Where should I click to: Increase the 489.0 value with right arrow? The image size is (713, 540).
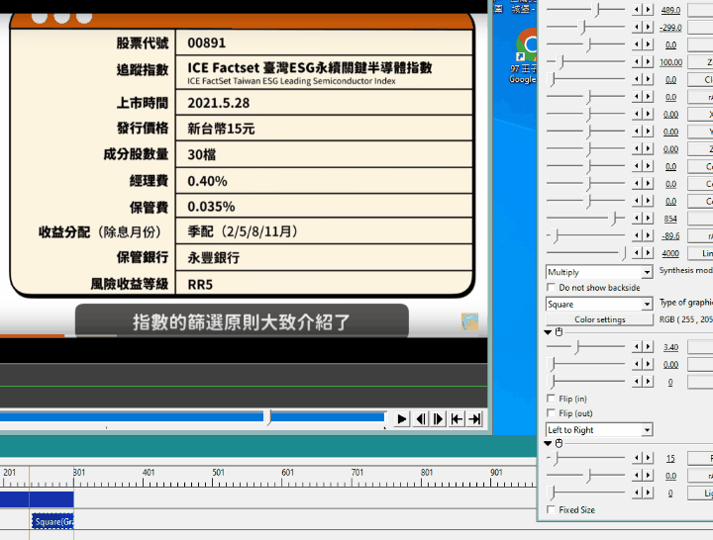point(649,10)
